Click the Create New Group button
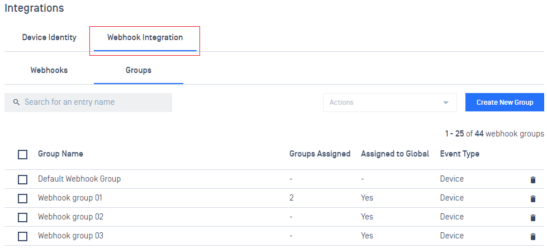Image resolution: width=547 pixels, height=249 pixels. click(x=505, y=102)
